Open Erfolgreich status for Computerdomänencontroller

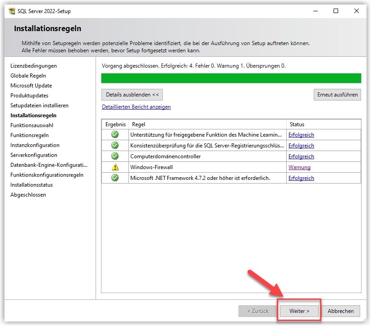coord(301,156)
